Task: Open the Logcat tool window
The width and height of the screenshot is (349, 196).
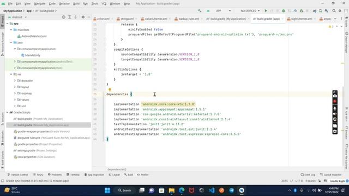Action: click(x=114, y=175)
